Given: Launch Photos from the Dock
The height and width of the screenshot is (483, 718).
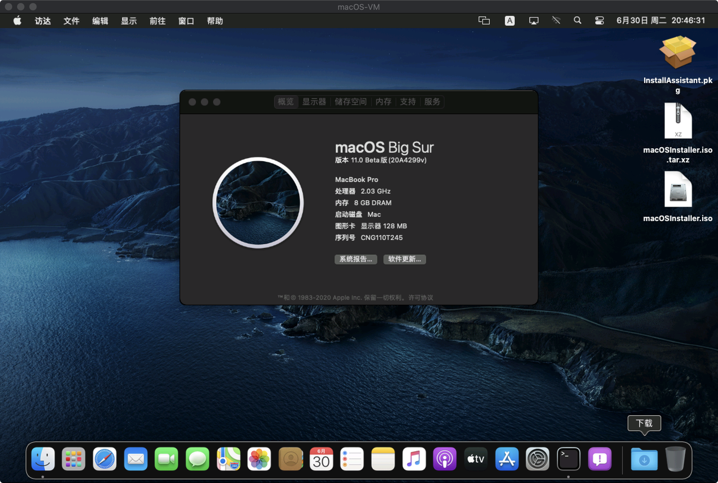Looking at the screenshot, I should (259, 459).
